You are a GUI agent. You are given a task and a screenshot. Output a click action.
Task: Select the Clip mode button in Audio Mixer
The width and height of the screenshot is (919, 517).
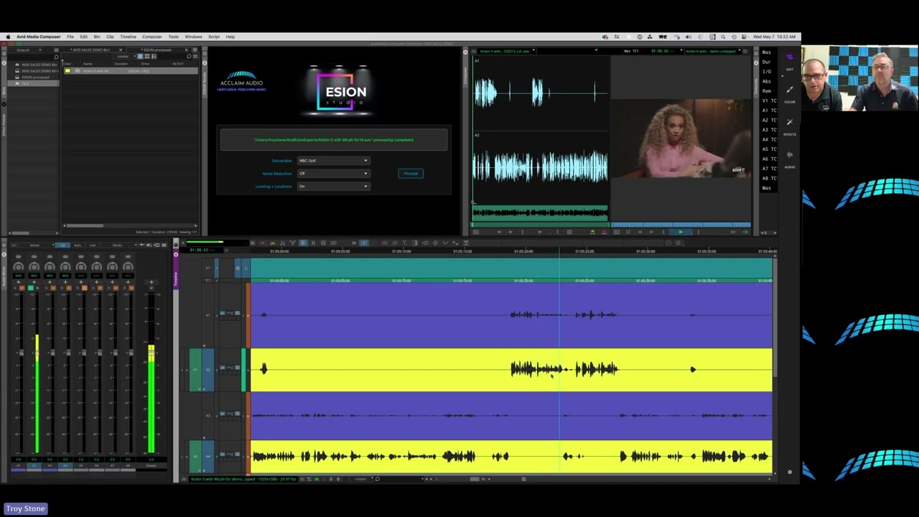click(62, 246)
